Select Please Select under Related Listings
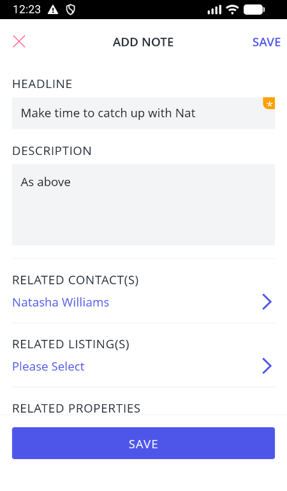Image resolution: width=287 pixels, height=491 pixels. click(48, 367)
